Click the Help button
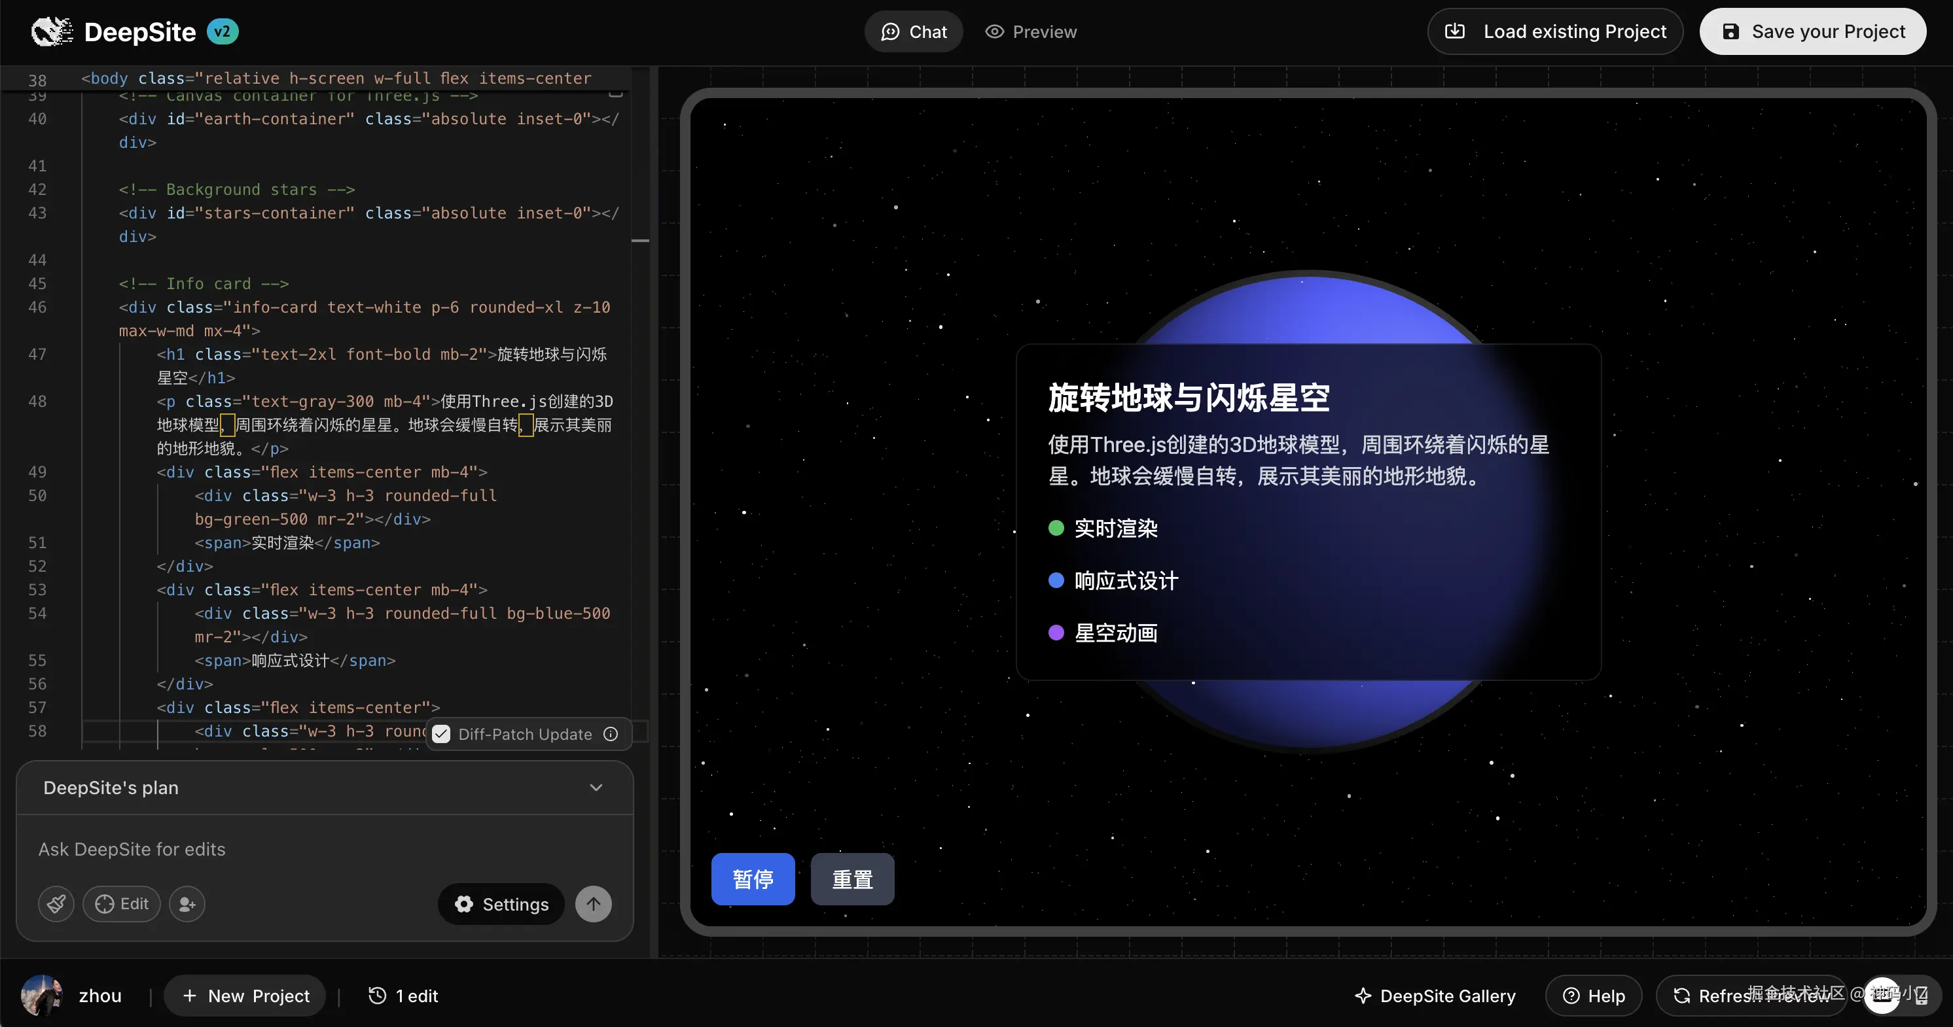This screenshot has height=1027, width=1953. pyautogui.click(x=1594, y=995)
